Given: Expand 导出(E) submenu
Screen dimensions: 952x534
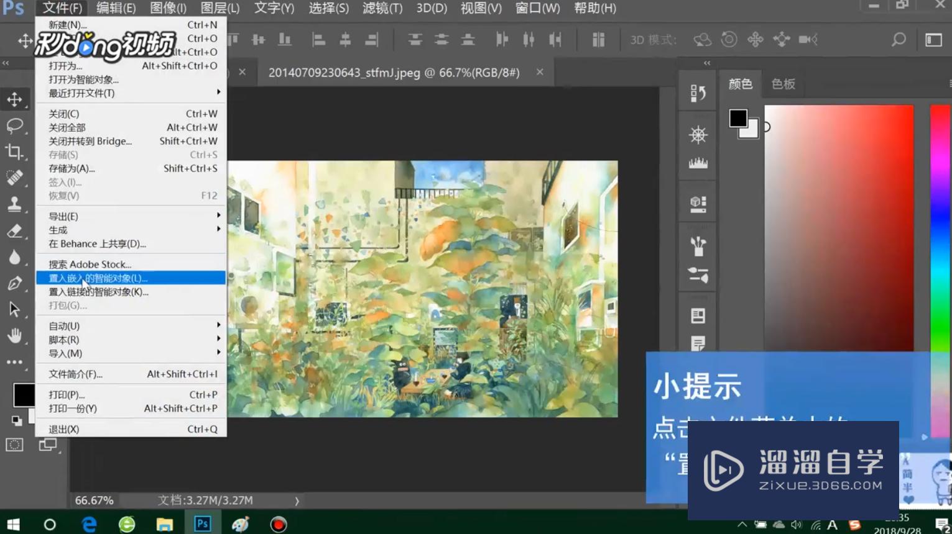Looking at the screenshot, I should pyautogui.click(x=131, y=216).
